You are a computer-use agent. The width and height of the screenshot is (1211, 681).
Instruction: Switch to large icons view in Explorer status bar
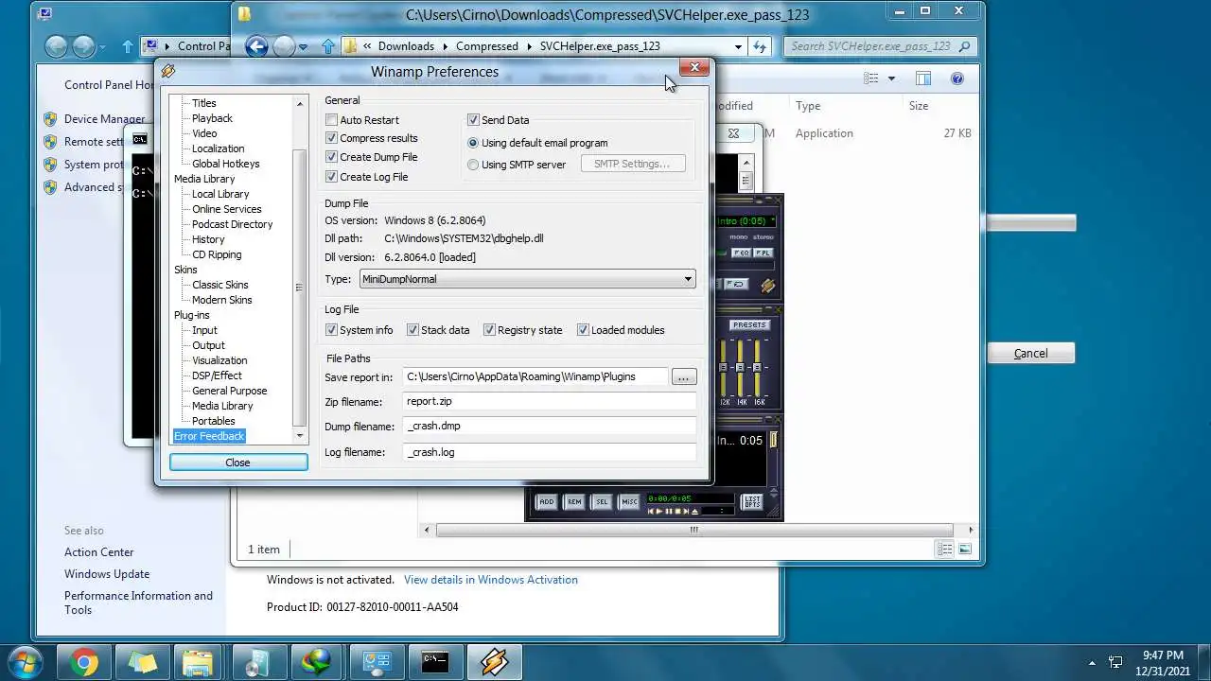pos(965,549)
